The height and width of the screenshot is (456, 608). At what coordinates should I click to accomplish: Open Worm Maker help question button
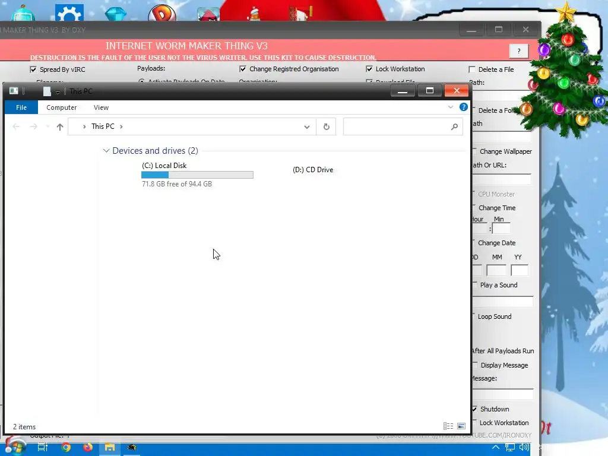point(519,51)
